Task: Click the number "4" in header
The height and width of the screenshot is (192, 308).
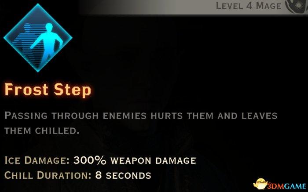Action: point(249,6)
